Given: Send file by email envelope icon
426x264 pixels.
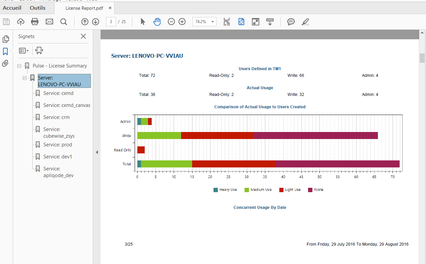Looking at the screenshot, I should coord(49,22).
